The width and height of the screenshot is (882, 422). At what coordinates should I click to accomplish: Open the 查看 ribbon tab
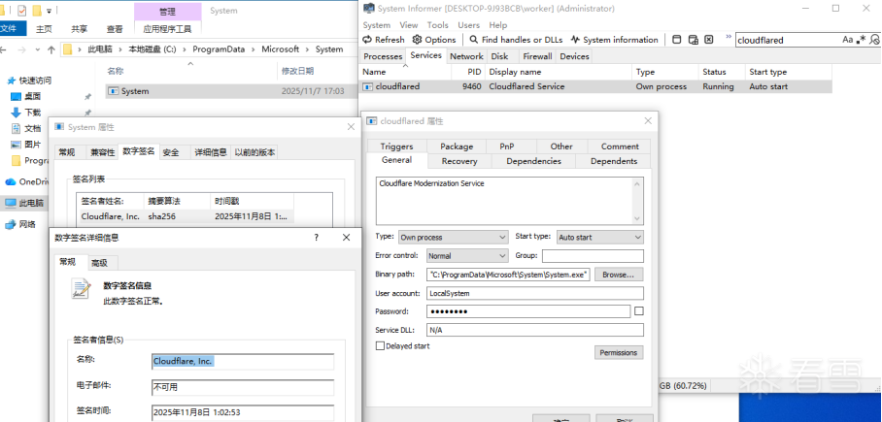pyautogui.click(x=115, y=29)
